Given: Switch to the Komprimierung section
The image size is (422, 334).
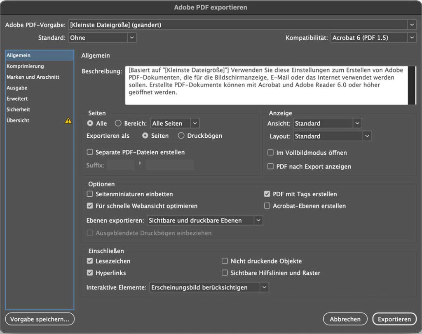Looking at the screenshot, I should click(40, 66).
